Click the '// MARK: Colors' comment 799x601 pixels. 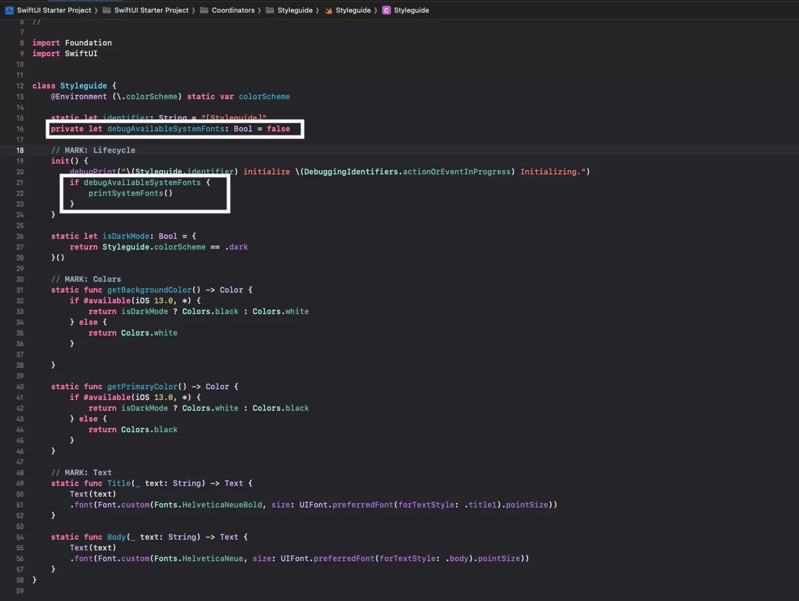pos(86,279)
